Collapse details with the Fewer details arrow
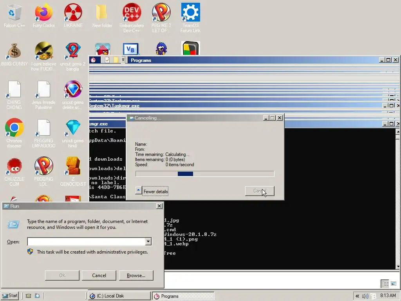This screenshot has width=401, height=301. (138, 190)
